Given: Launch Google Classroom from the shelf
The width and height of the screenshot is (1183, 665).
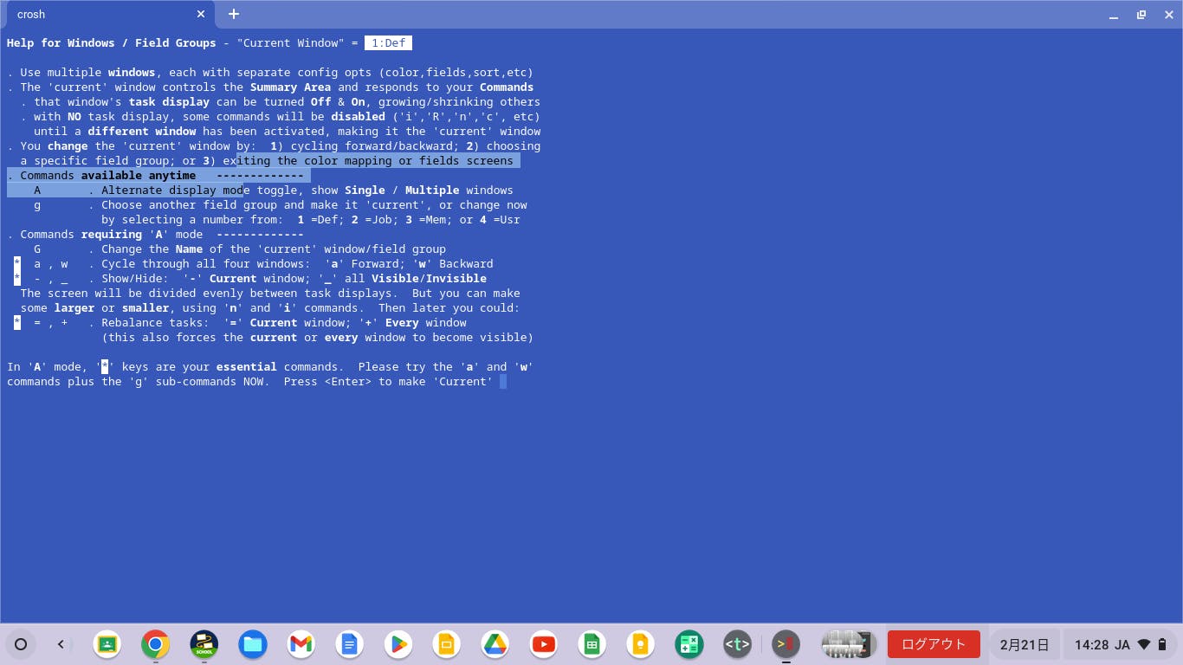Looking at the screenshot, I should pyautogui.click(x=107, y=644).
